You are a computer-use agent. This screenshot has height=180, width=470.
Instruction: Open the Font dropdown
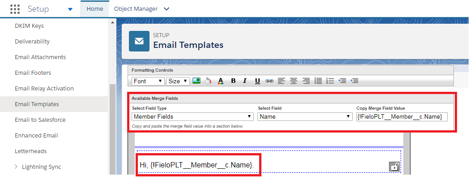coord(148,81)
